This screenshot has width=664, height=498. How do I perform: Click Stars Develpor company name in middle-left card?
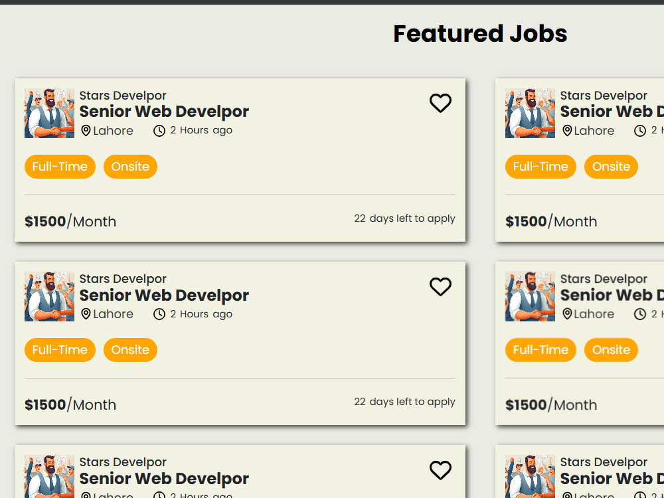tap(123, 279)
